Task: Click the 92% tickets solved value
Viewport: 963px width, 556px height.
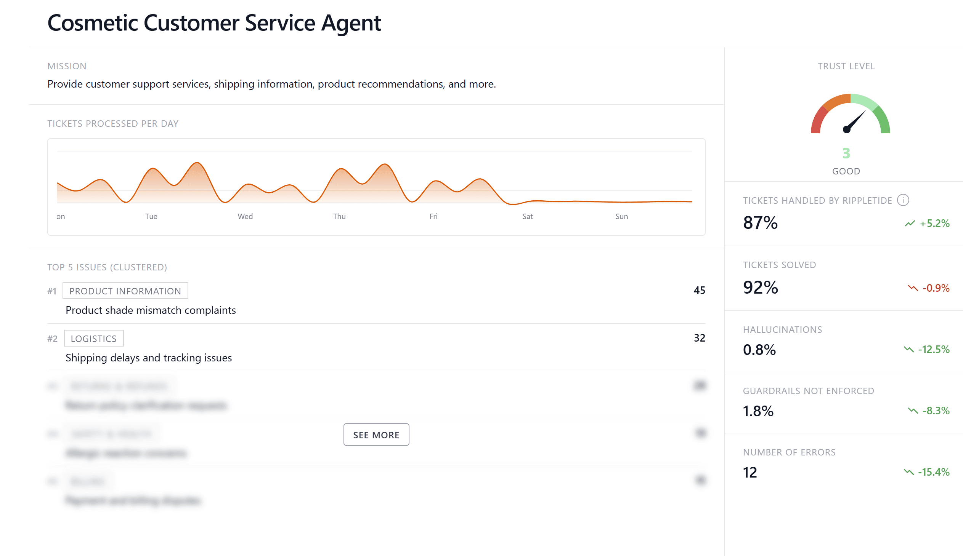Action: (761, 288)
